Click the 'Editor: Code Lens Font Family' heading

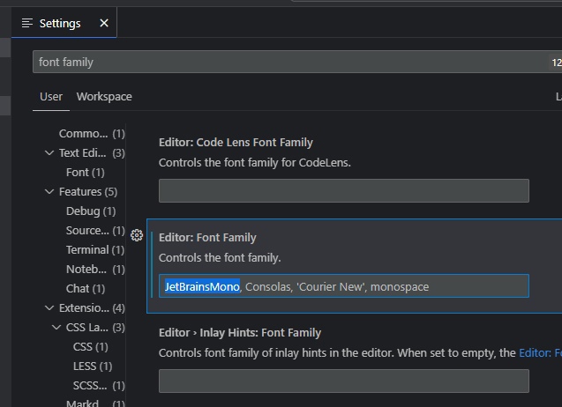236,142
